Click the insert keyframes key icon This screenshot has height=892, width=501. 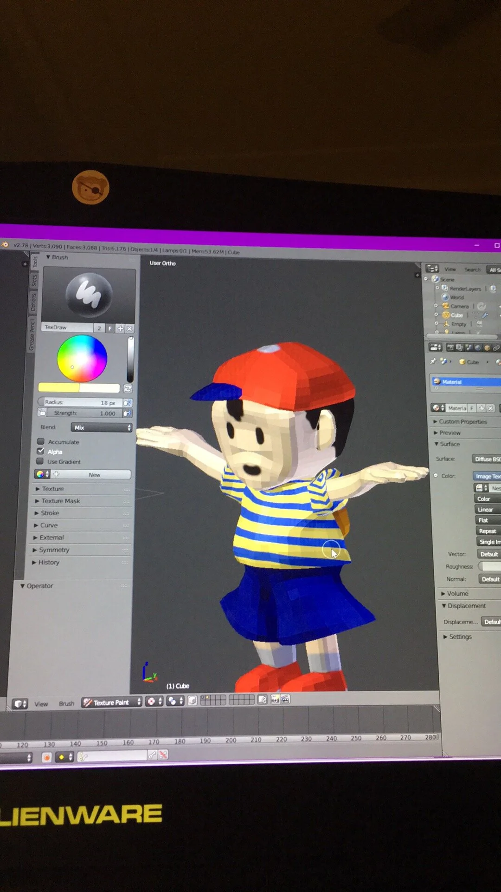[152, 755]
